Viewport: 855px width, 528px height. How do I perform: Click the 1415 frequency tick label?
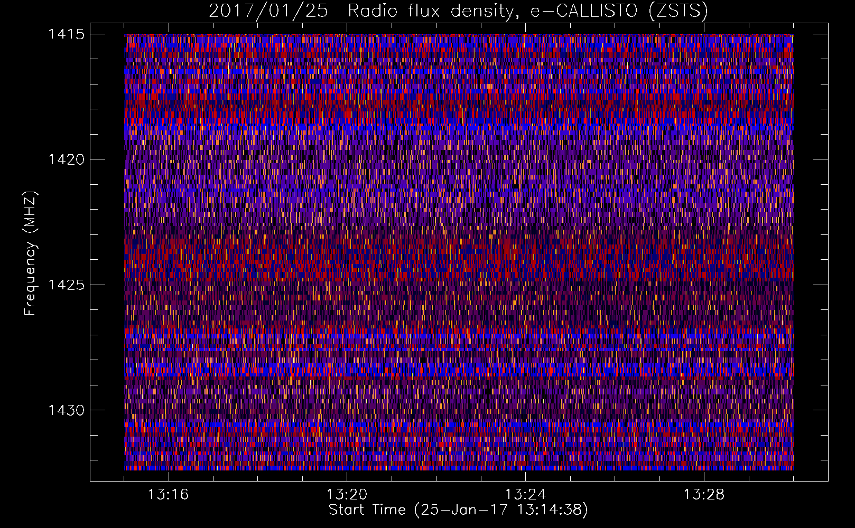click(x=66, y=34)
